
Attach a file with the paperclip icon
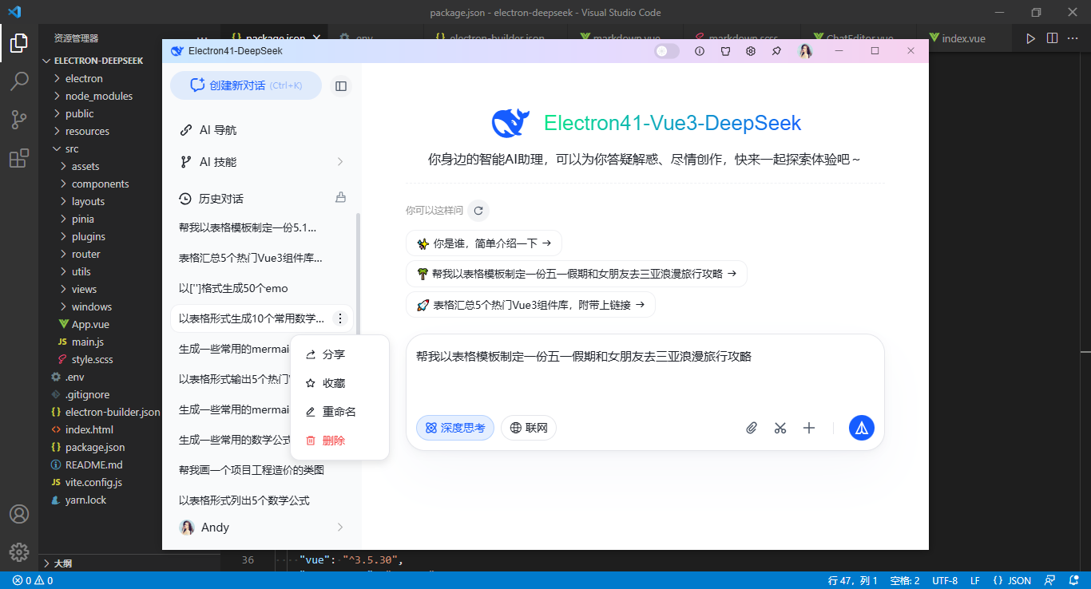(x=752, y=428)
